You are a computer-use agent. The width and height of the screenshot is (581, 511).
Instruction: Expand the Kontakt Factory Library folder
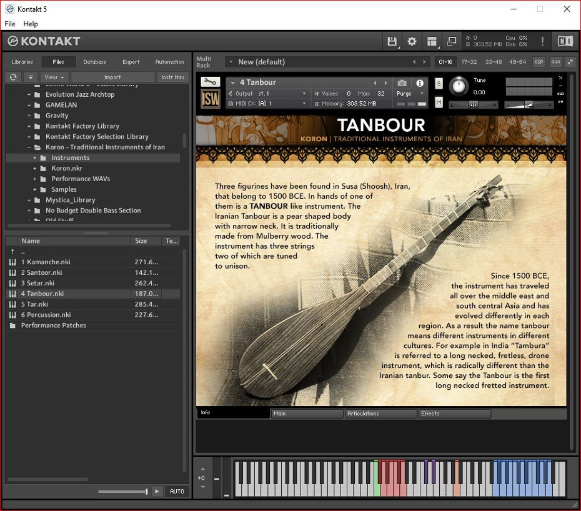[29, 126]
